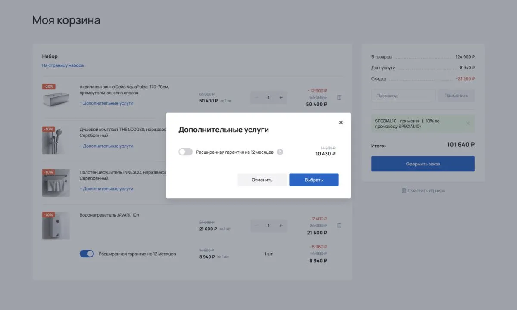Viewport: 517px width, 310px height.
Task: Enable extended warranty toggle in the dialog
Action: click(x=185, y=152)
